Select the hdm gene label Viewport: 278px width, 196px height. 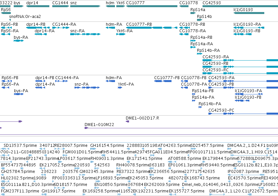coord(110,3)
